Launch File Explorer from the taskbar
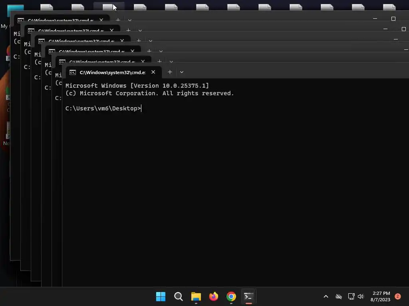This screenshot has width=409, height=306. tap(196, 296)
